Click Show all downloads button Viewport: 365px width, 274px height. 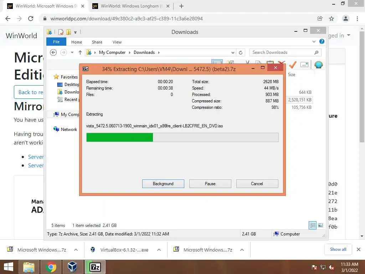[338, 249]
